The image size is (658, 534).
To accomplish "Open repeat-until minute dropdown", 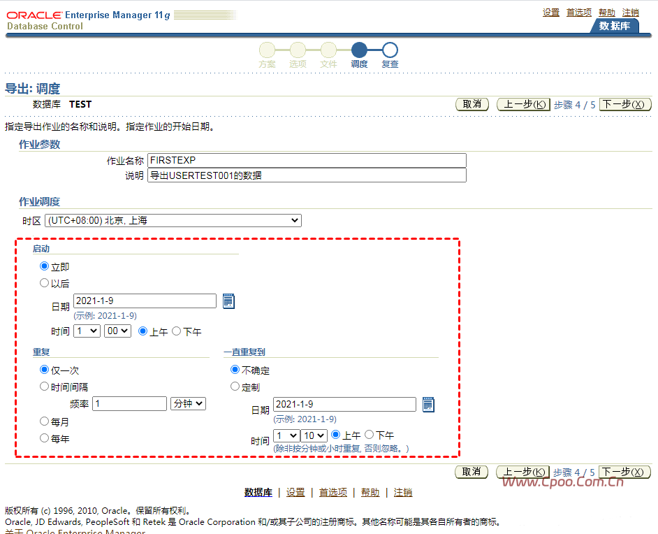I will (314, 435).
